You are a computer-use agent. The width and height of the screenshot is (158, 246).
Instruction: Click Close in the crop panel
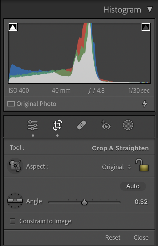click(x=141, y=237)
